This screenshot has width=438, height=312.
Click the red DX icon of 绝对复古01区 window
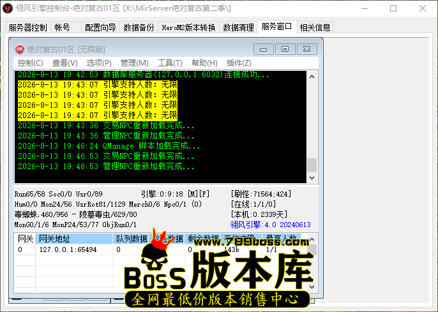20,50
